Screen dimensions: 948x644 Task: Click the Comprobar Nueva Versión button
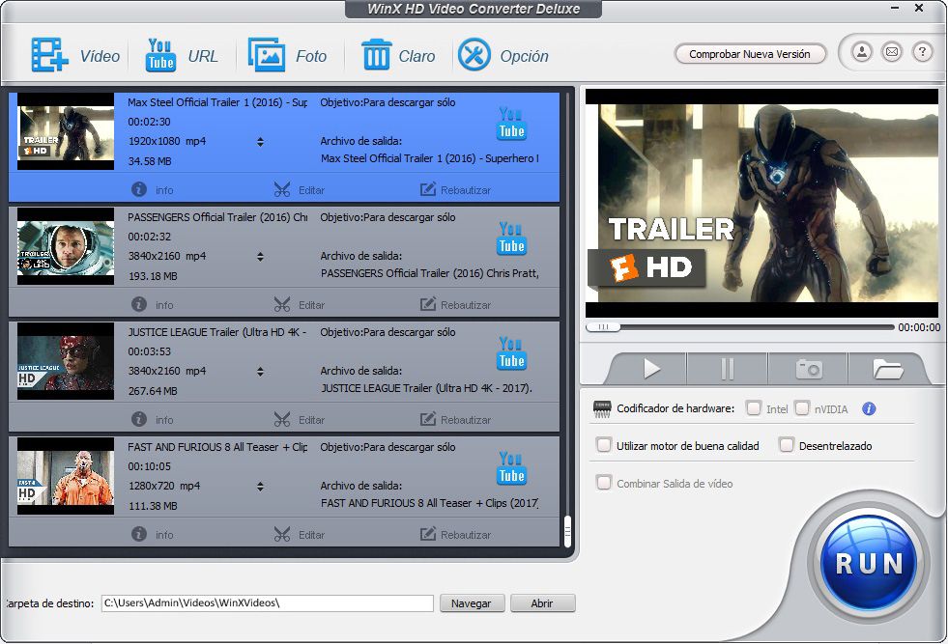click(x=750, y=54)
